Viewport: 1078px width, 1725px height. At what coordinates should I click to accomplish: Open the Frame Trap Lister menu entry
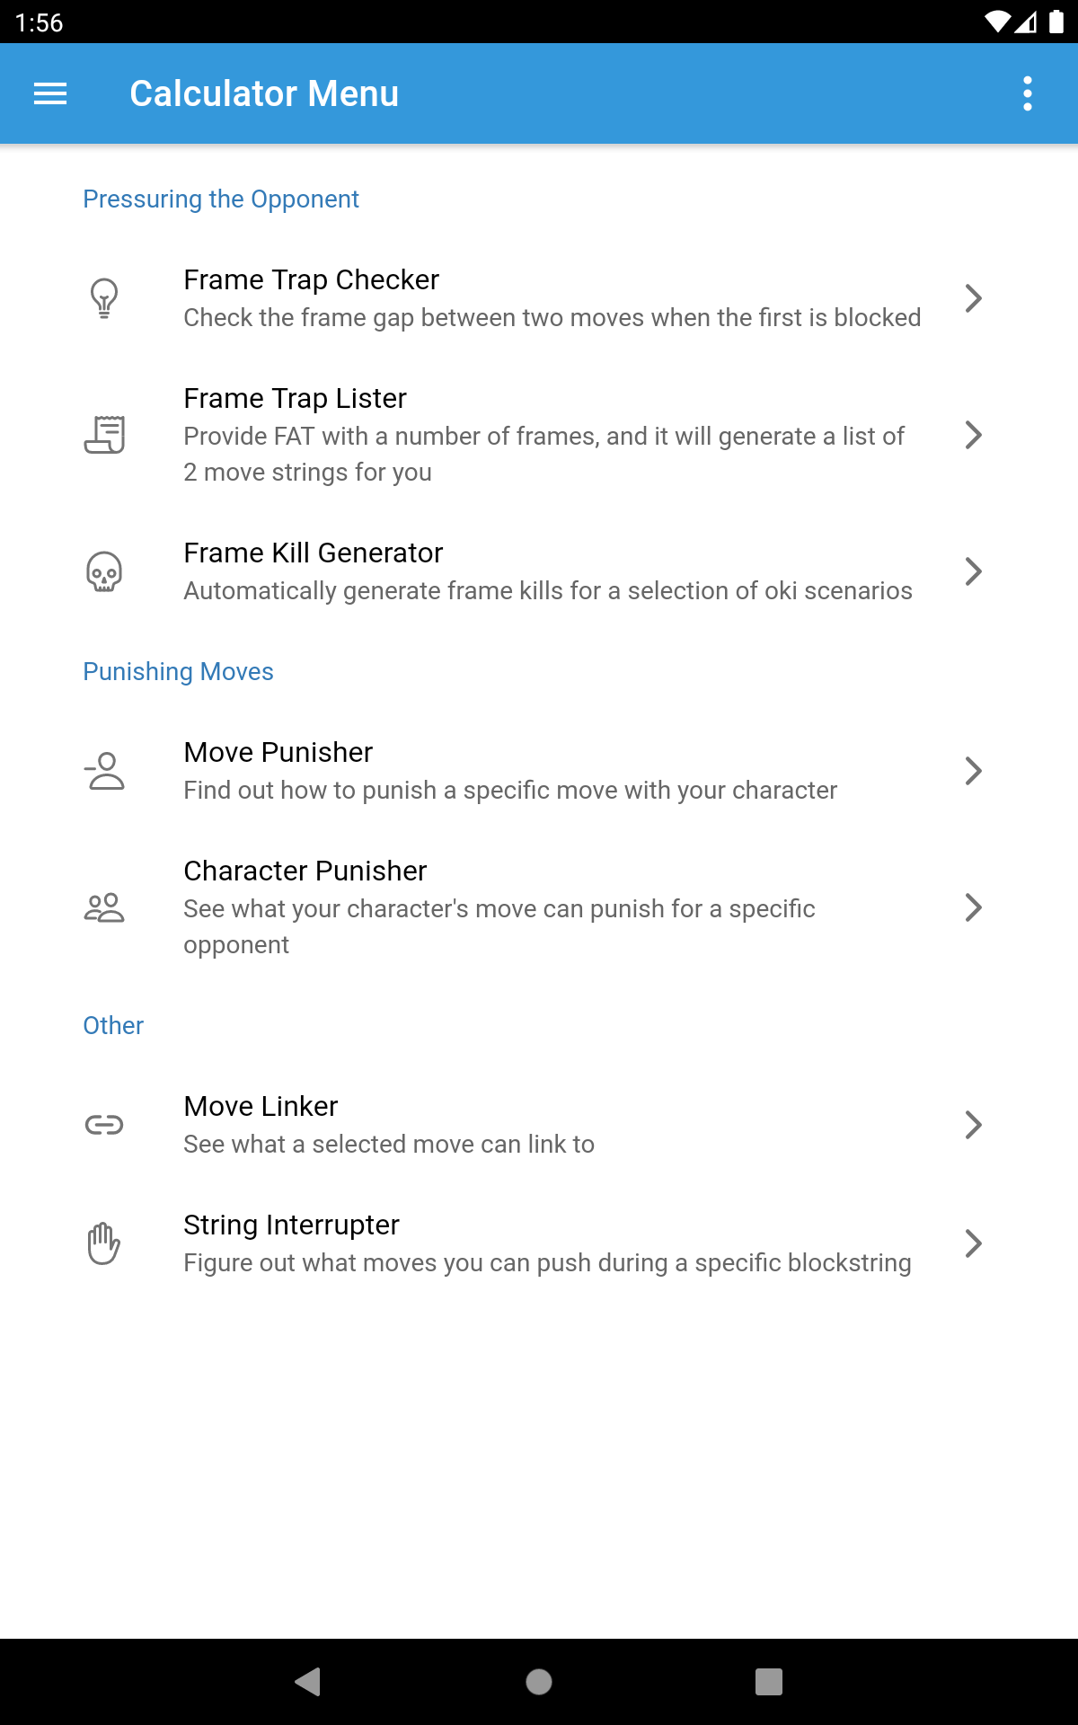pyautogui.click(x=539, y=435)
